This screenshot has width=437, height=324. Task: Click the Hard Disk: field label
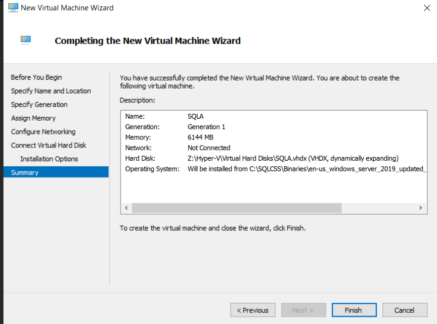pos(140,158)
